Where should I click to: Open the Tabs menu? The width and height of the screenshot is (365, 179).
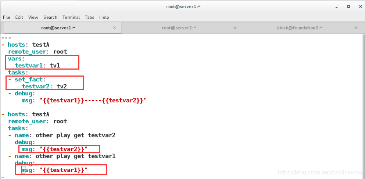[89, 17]
